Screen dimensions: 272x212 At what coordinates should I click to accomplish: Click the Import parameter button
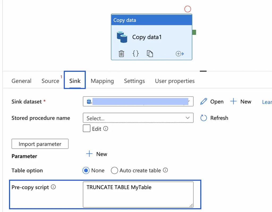click(40, 144)
